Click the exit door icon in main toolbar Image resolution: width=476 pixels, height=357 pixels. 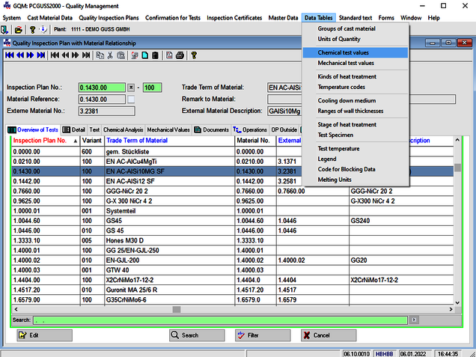click(x=5, y=29)
